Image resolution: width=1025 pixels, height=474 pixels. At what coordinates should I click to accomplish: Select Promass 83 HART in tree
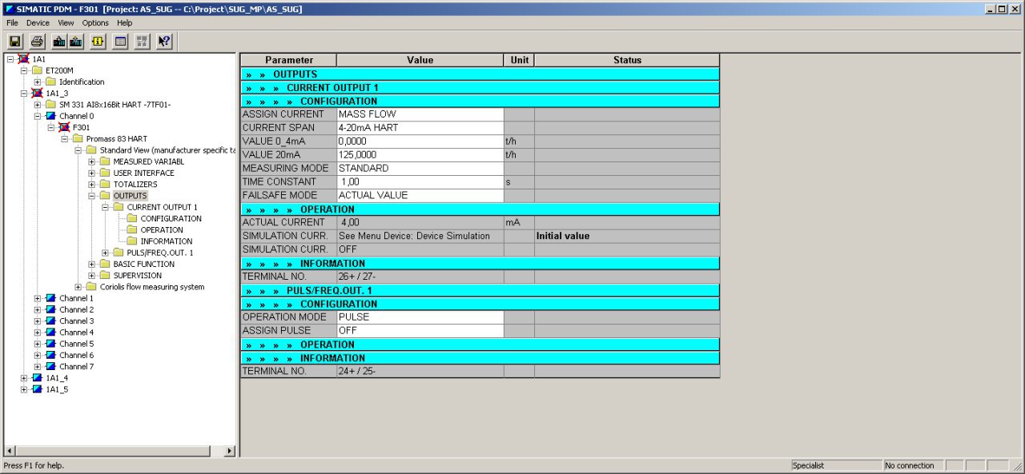tap(117, 139)
